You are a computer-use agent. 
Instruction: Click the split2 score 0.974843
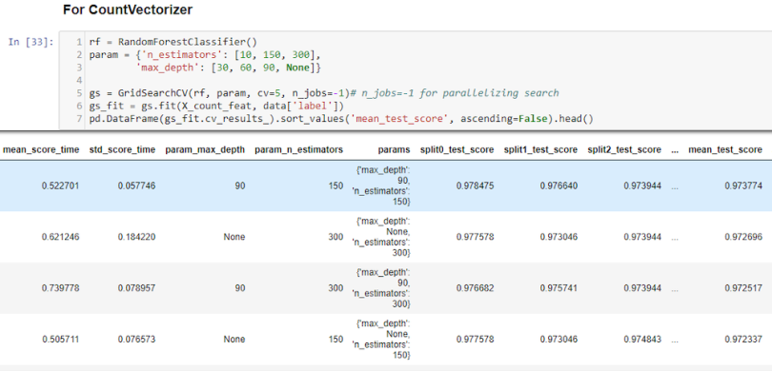[642, 339]
